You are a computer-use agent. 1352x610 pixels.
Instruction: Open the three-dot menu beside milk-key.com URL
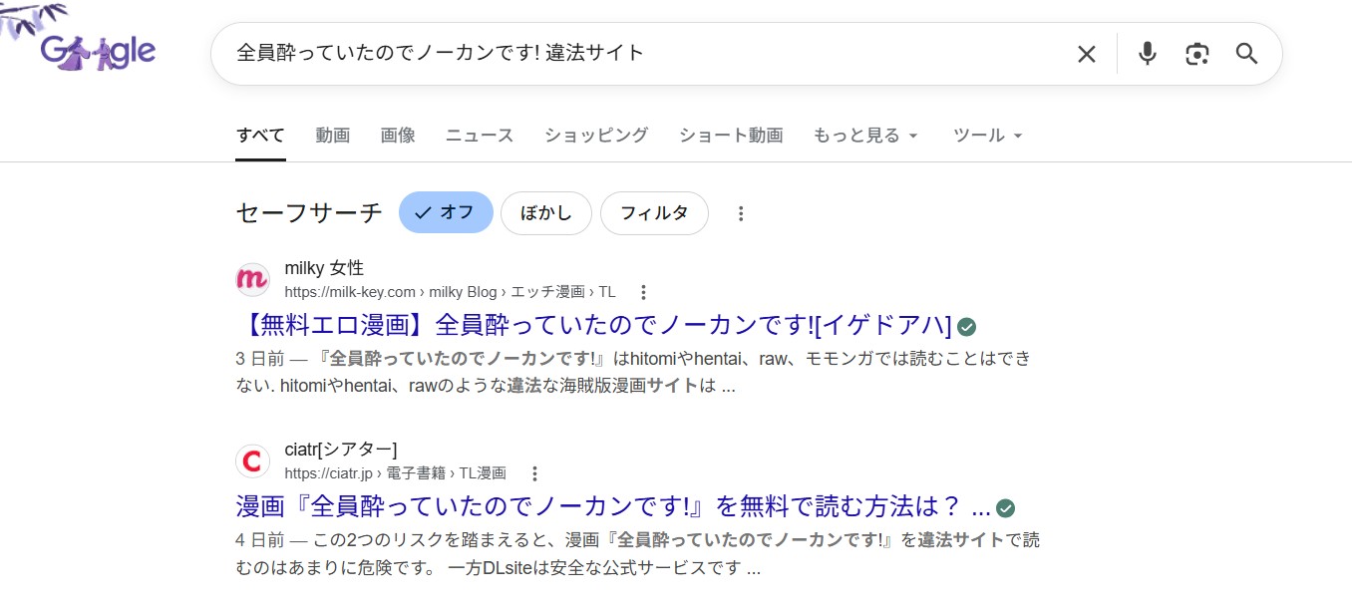(x=643, y=292)
